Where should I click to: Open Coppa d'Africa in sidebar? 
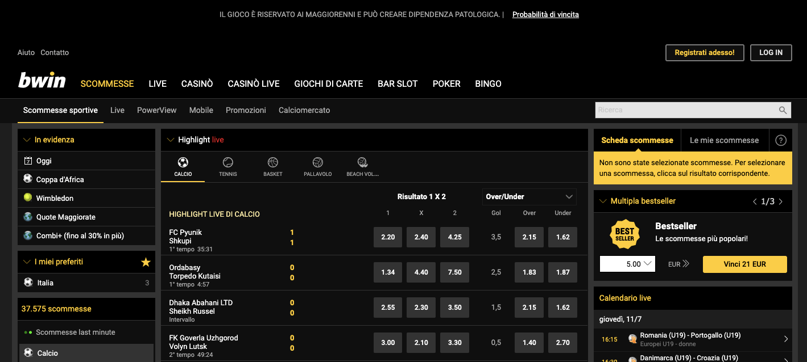click(x=86, y=179)
